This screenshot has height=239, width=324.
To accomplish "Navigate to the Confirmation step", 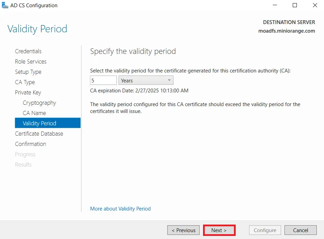I will point(31,144).
